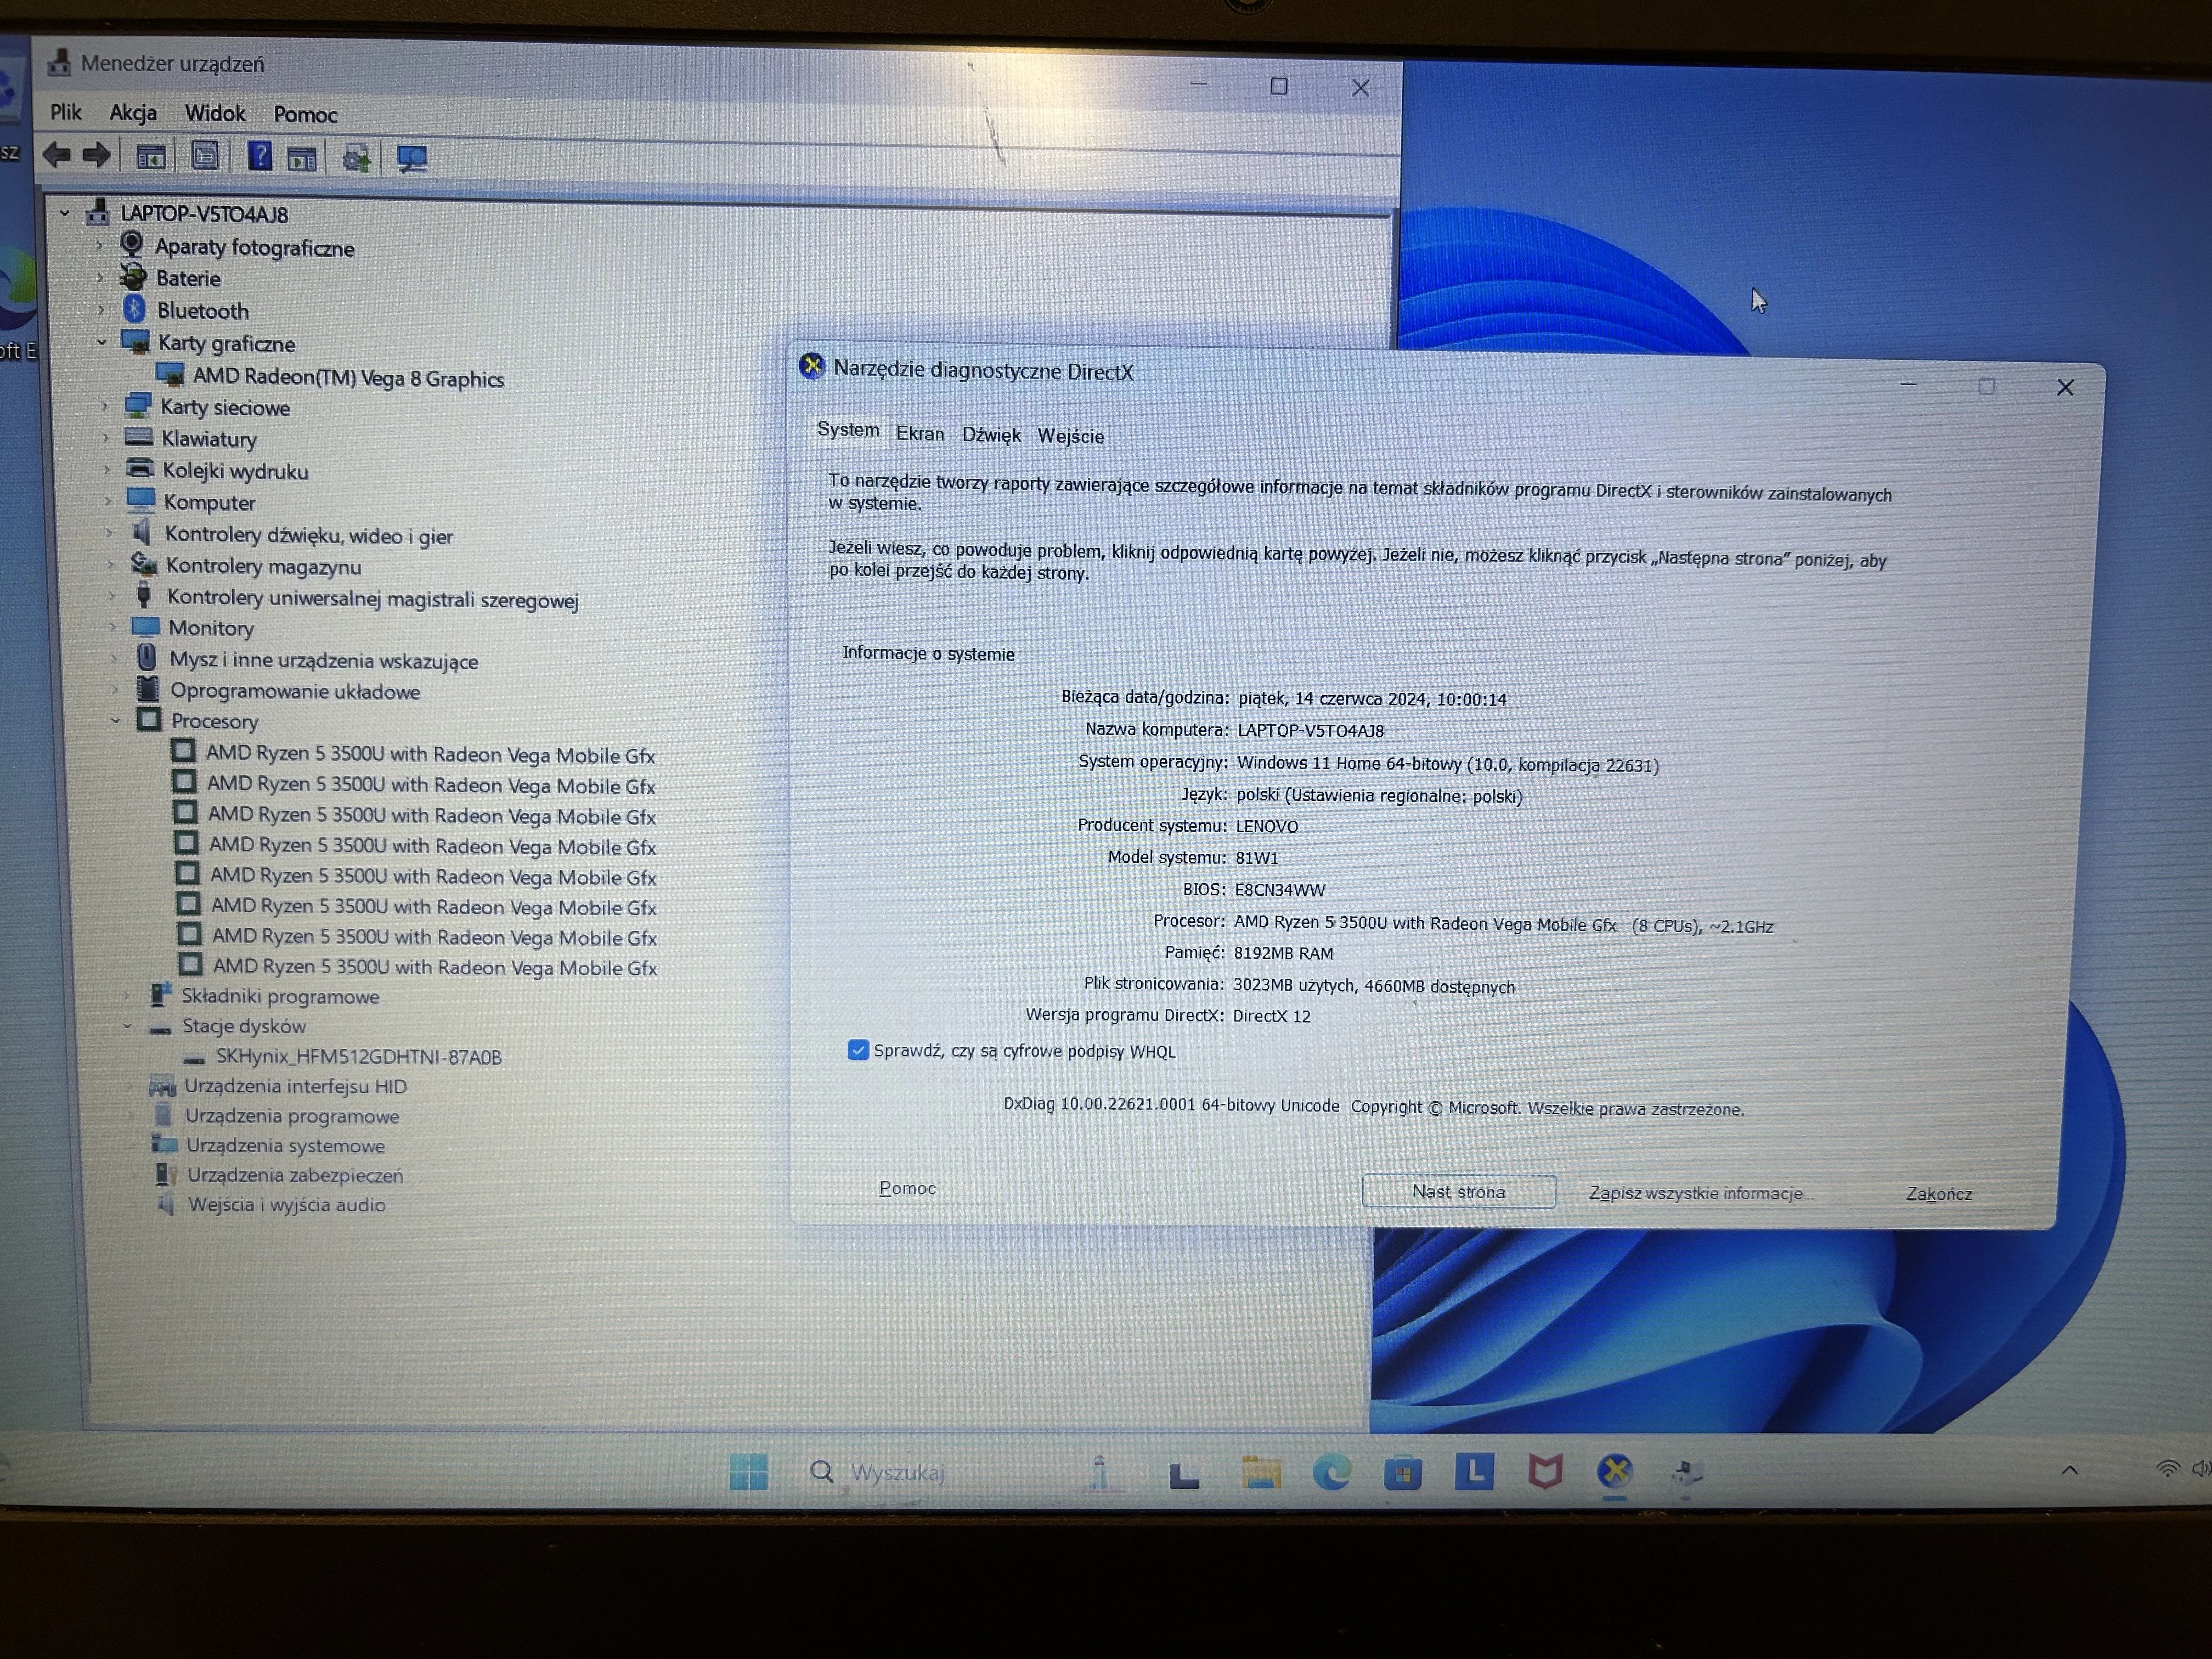
Task: Click the Scan for hardware changes monitor icon
Action: 411,159
